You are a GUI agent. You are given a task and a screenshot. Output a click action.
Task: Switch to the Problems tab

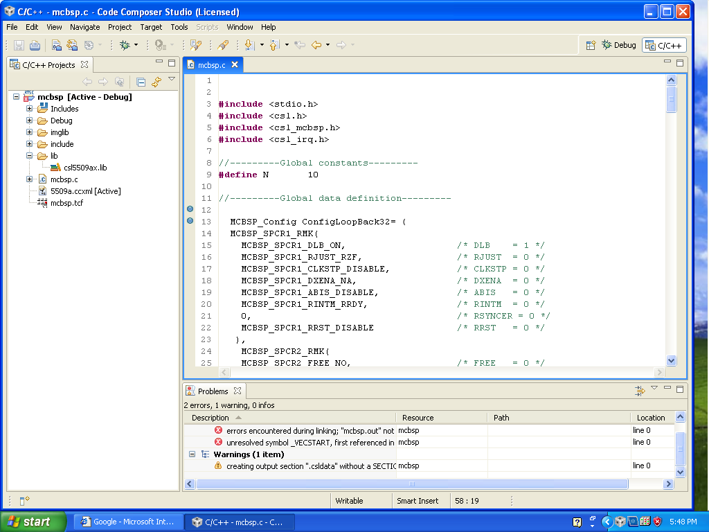(x=212, y=391)
